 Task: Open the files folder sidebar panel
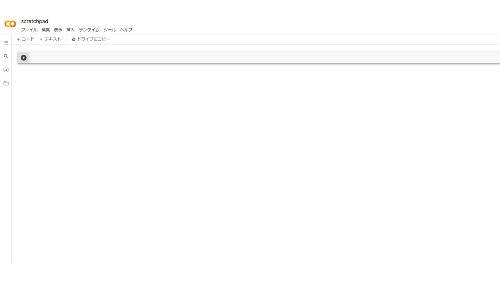[x=6, y=84]
